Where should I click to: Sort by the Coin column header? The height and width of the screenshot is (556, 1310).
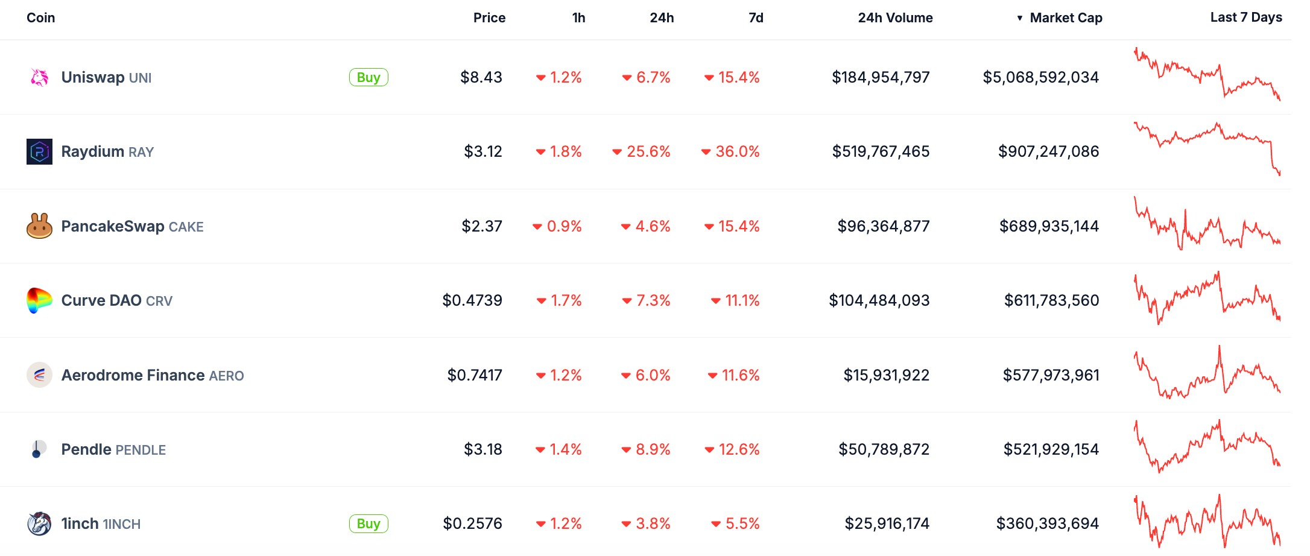pyautogui.click(x=41, y=18)
